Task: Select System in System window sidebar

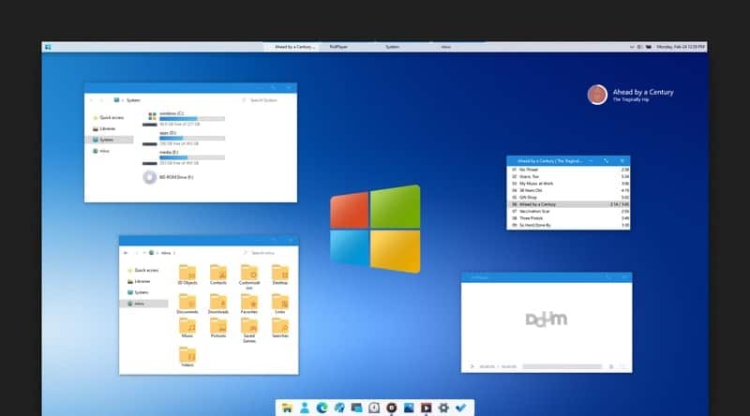Action: (x=110, y=140)
